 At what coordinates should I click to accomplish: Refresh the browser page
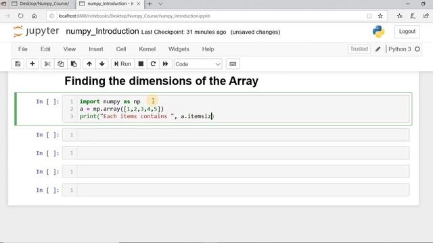pos(21,16)
